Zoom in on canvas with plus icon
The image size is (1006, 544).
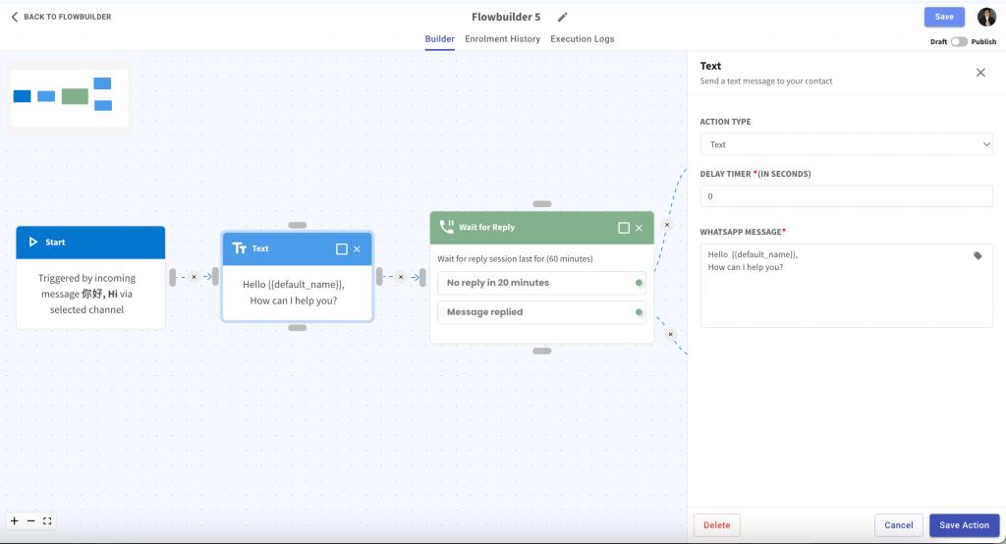coord(14,520)
